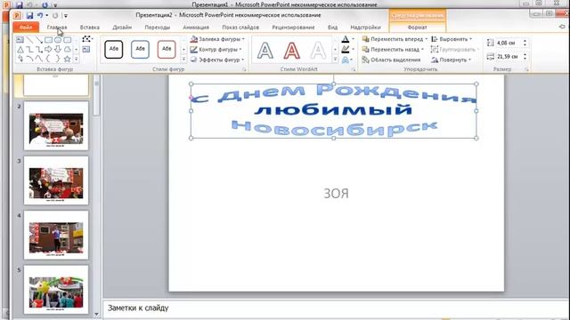
Task: Undo the last action
Action: click(x=39, y=16)
